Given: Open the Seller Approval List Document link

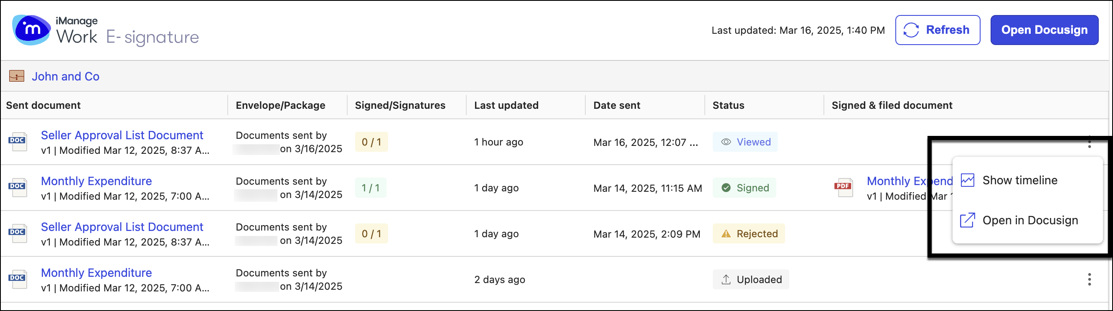Looking at the screenshot, I should tap(122, 135).
